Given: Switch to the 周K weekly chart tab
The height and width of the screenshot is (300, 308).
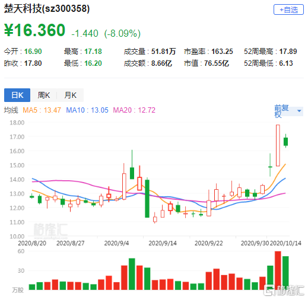Looking at the screenshot, I should pyautogui.click(x=43, y=95).
